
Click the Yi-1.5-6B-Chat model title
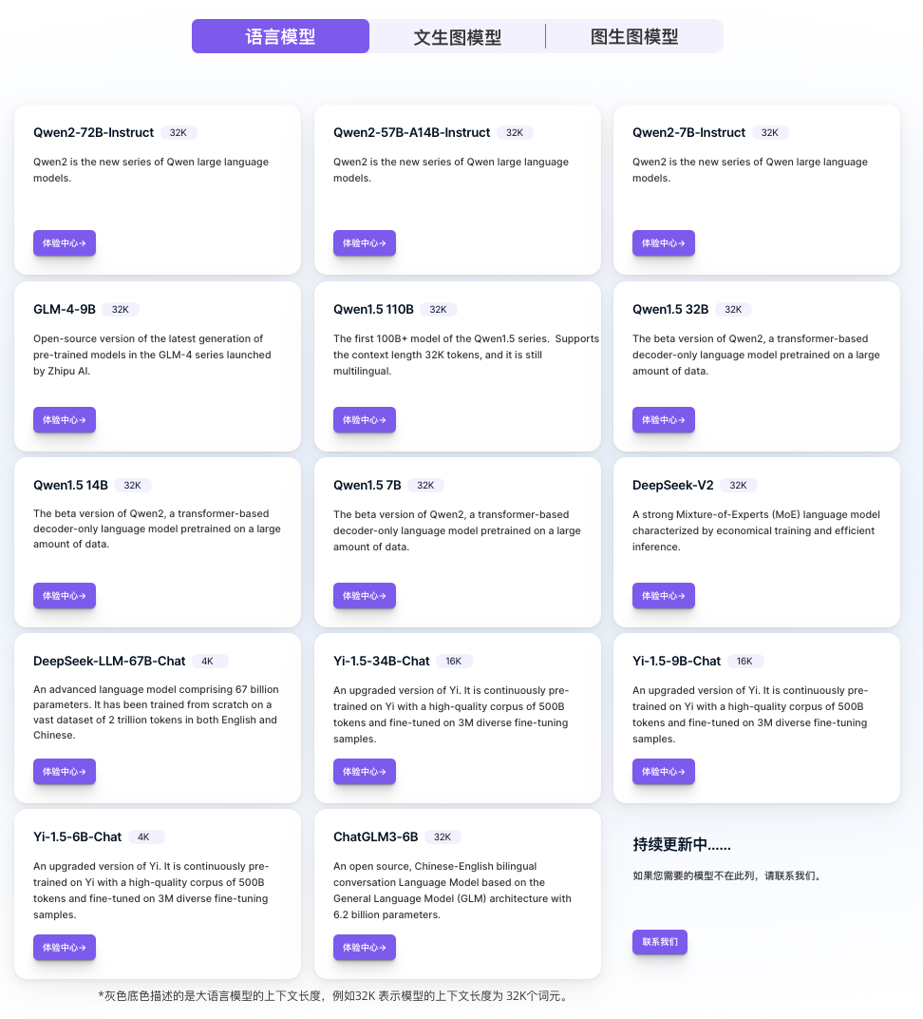[x=77, y=837]
